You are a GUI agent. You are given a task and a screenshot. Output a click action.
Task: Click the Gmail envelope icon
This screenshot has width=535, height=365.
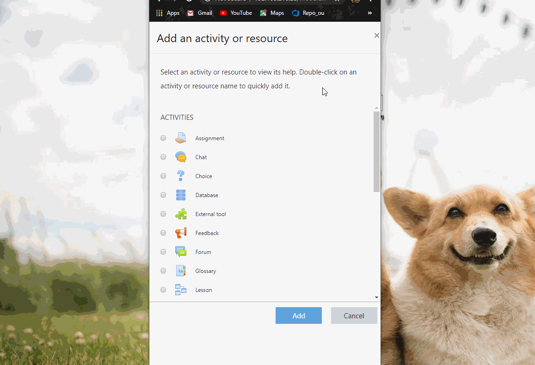click(191, 13)
